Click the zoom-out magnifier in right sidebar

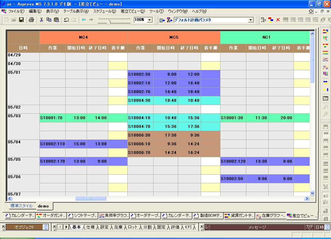tap(325, 107)
